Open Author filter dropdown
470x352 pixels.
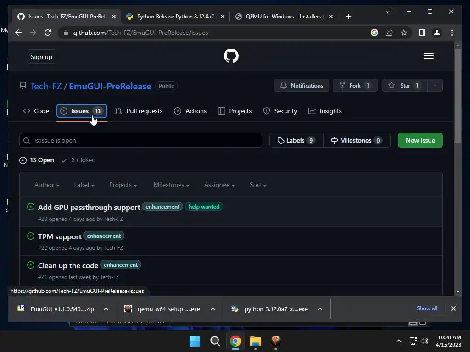47,185
